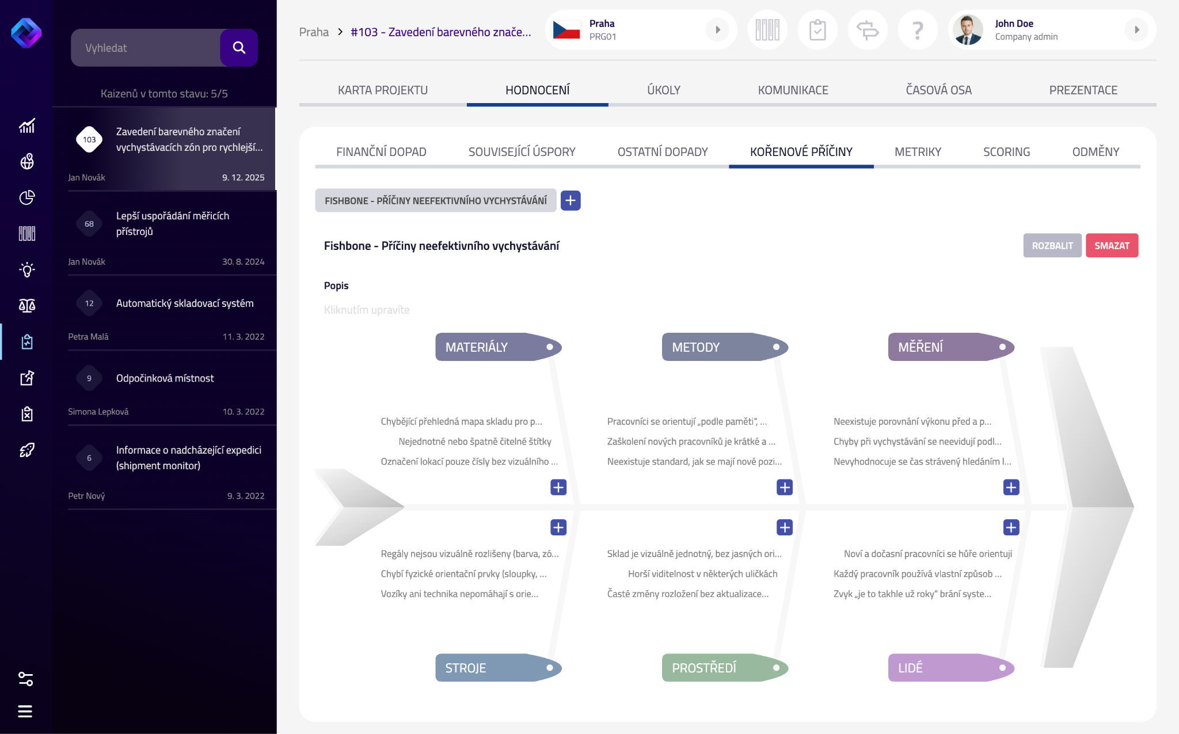Image resolution: width=1179 pixels, height=734 pixels.
Task: Expand the John Doe user menu
Action: click(1136, 30)
